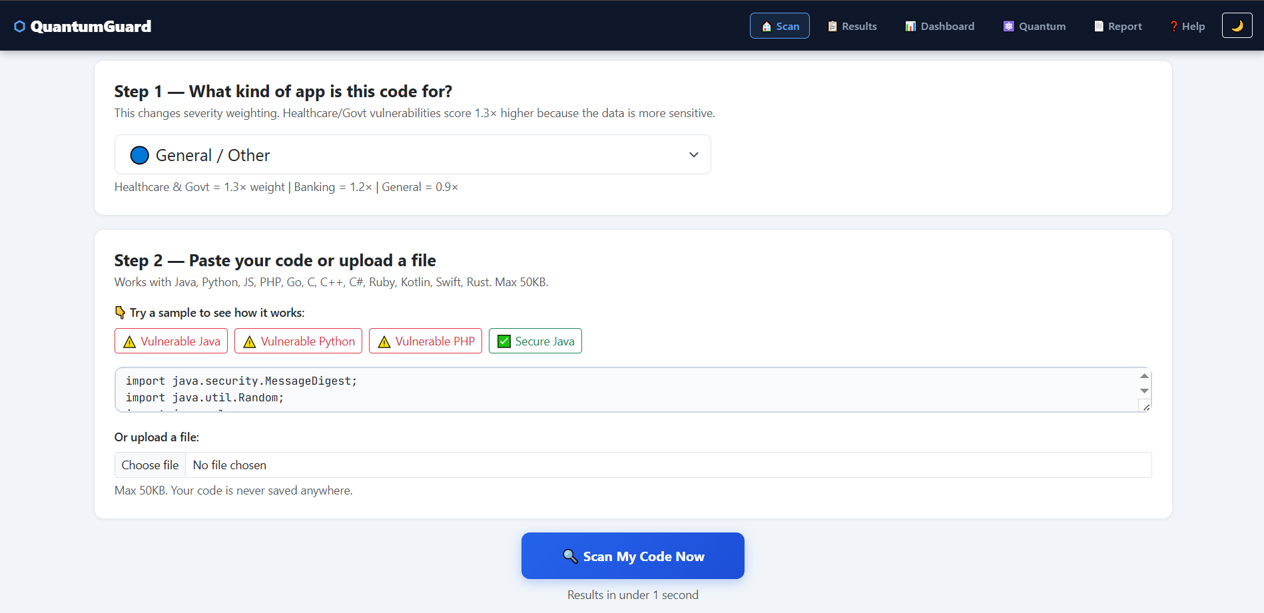
Task: Expand the app type dropdown General / Other
Action: click(412, 154)
